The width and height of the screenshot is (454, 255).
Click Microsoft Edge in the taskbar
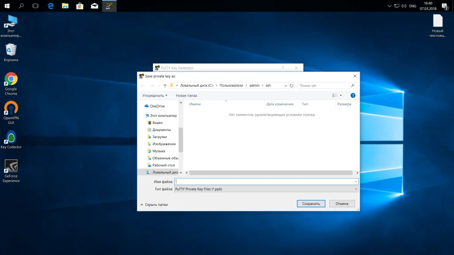point(51,6)
